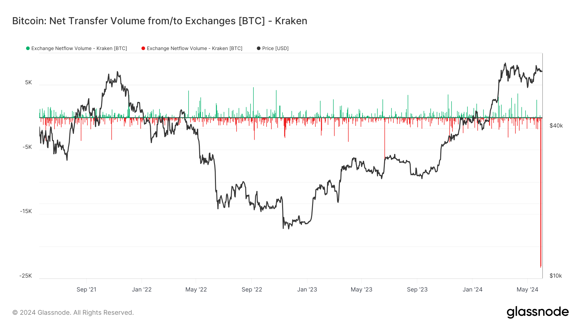Click the glassnode logo
This screenshot has height=327, width=581.
537,312
